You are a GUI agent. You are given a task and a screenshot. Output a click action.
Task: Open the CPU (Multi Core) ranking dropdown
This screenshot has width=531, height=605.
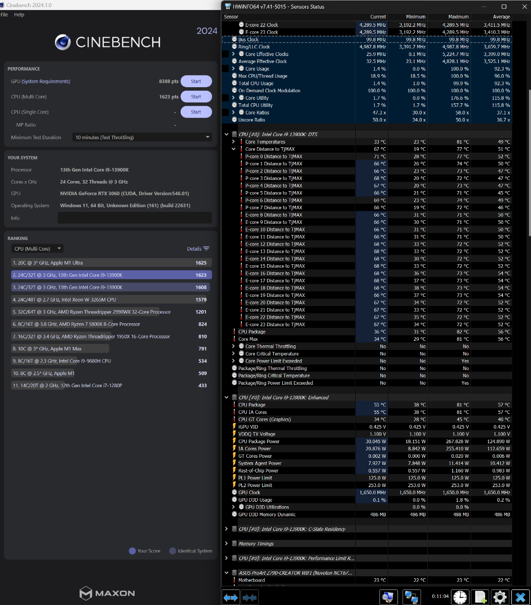pyautogui.click(x=37, y=249)
